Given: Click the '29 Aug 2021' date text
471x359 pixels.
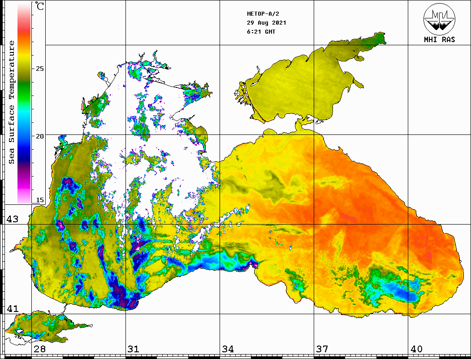Looking at the screenshot, I should click(x=267, y=23).
